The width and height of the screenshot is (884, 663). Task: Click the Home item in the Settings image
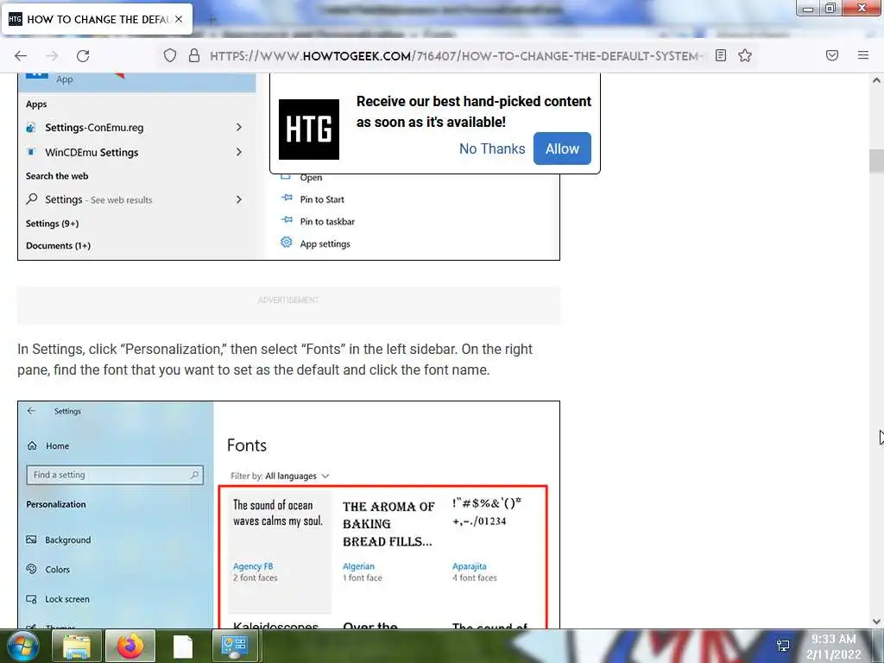(x=58, y=446)
